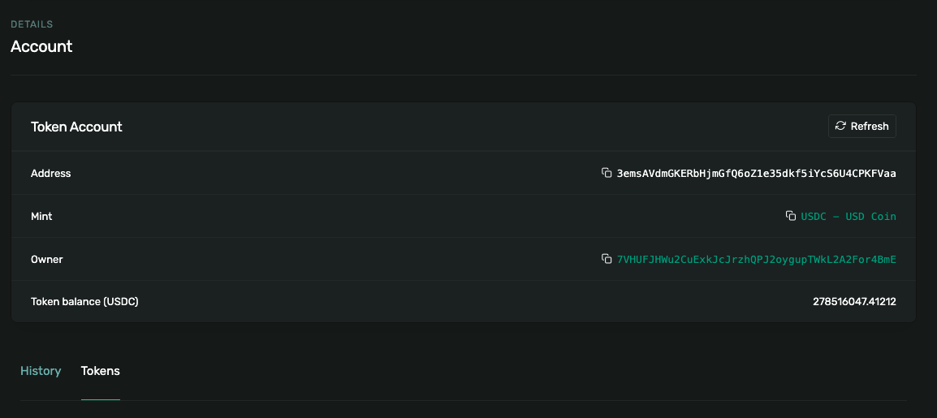Click the green underline beneath Tokens tab

[101, 399]
